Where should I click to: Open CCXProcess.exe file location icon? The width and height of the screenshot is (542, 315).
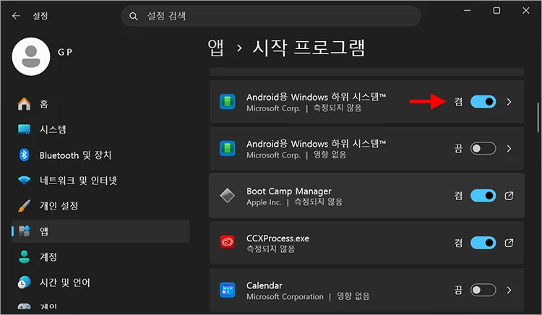click(509, 243)
